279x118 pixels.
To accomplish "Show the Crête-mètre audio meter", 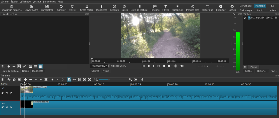I will coord(87,8).
